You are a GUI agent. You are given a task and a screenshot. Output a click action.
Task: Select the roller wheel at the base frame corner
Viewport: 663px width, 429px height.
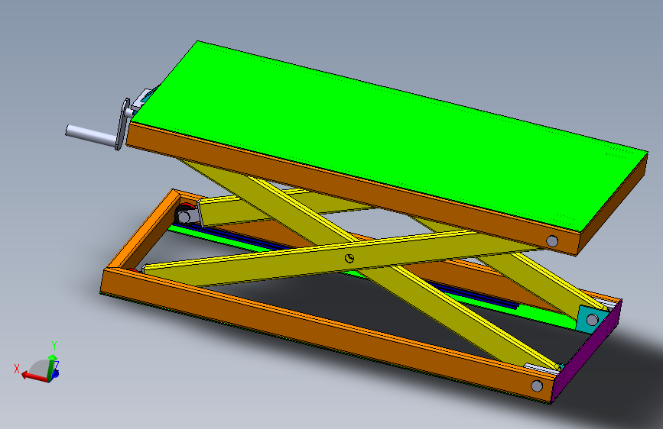pos(184,216)
